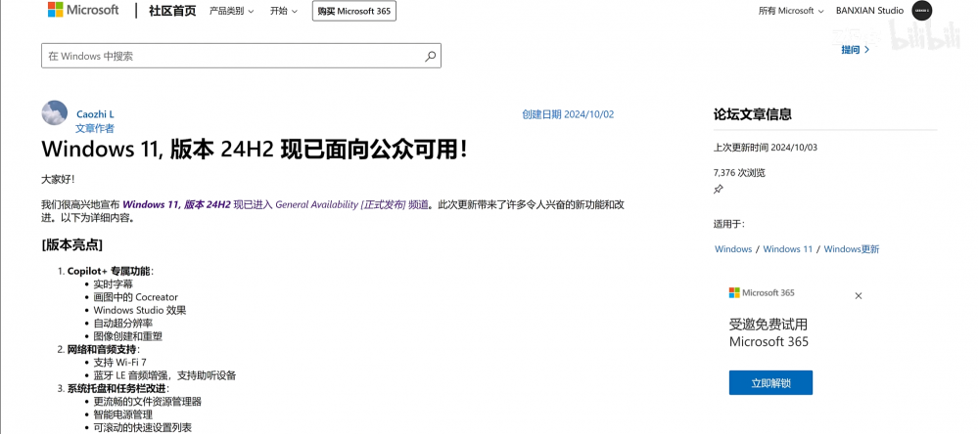Click the BANXIAN Studio account name

[x=869, y=11]
